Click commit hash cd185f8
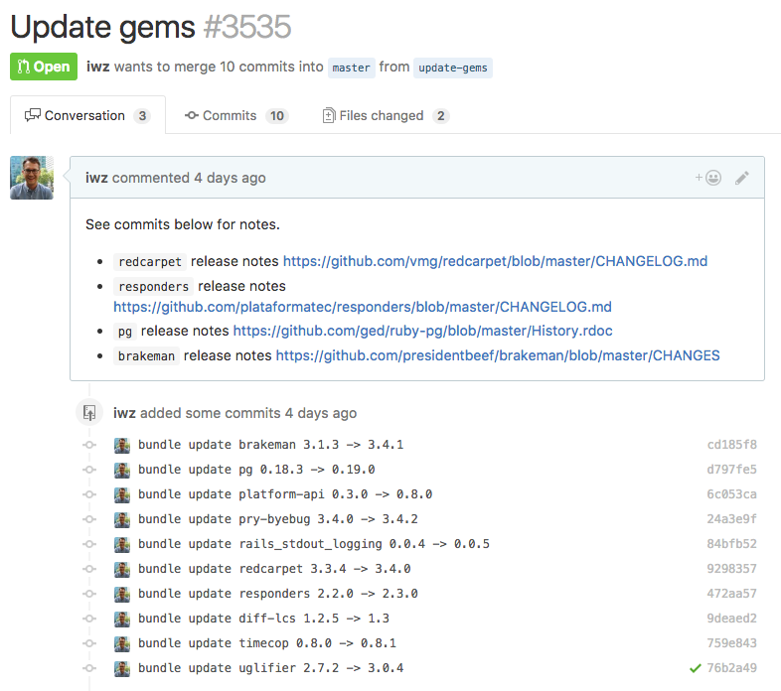The width and height of the screenshot is (781, 691). (x=731, y=445)
